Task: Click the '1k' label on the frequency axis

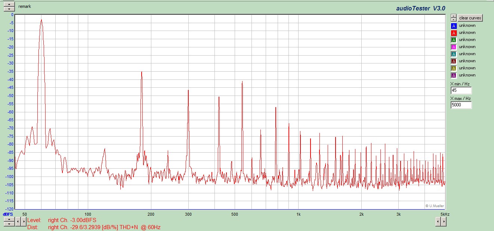Action: (x=298, y=214)
